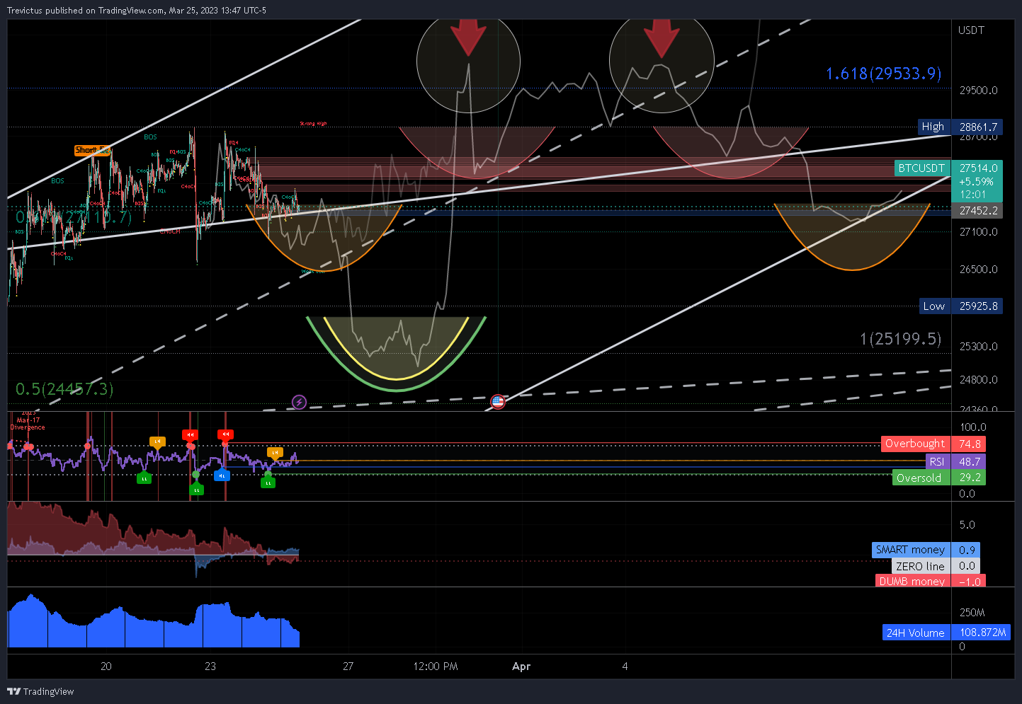Click the 23 date label on time axis
1022x704 pixels.
point(210,667)
